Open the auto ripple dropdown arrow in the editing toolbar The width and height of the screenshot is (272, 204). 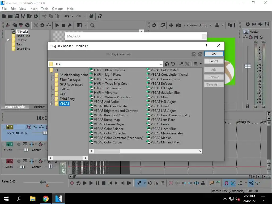[x=246, y=183]
